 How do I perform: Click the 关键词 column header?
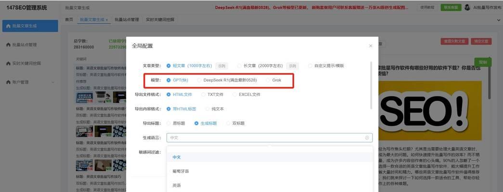81,59
